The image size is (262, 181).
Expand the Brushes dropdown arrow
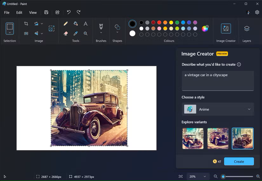(x=101, y=33)
